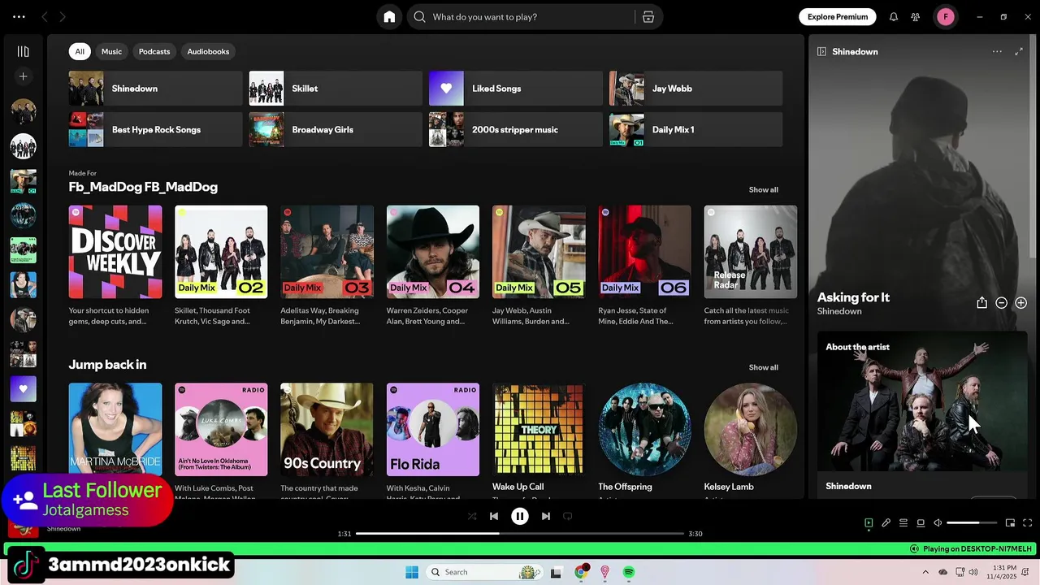The height and width of the screenshot is (585, 1040).
Task: Open Connect to a device
Action: 921,523
